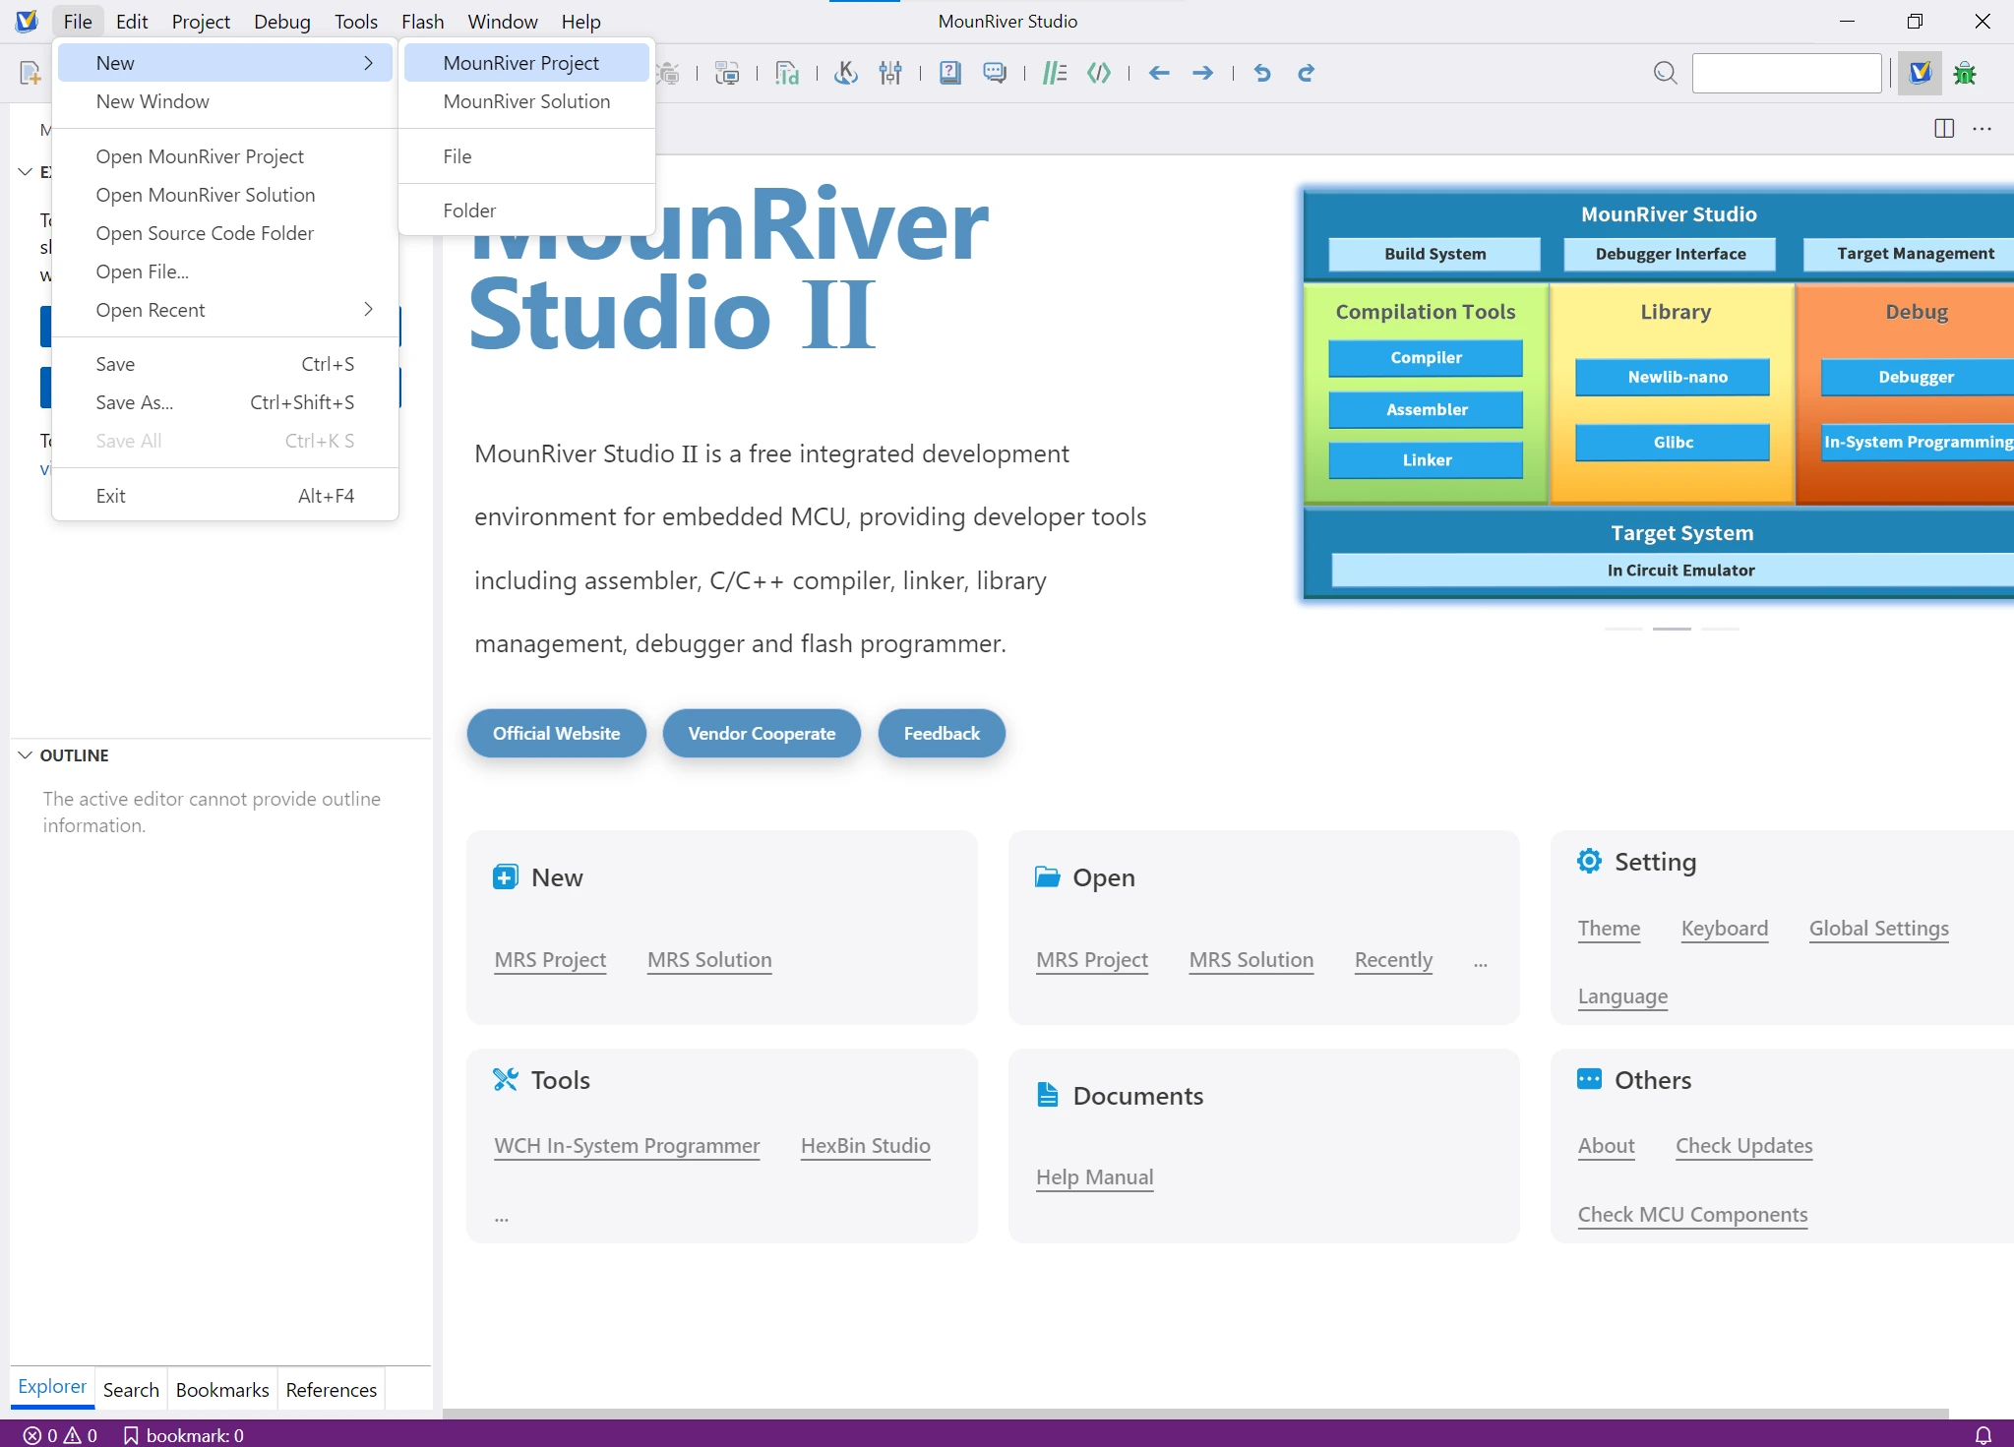2014x1447 pixels.
Task: Click the notification bell in status bar
Action: pyautogui.click(x=1983, y=1435)
